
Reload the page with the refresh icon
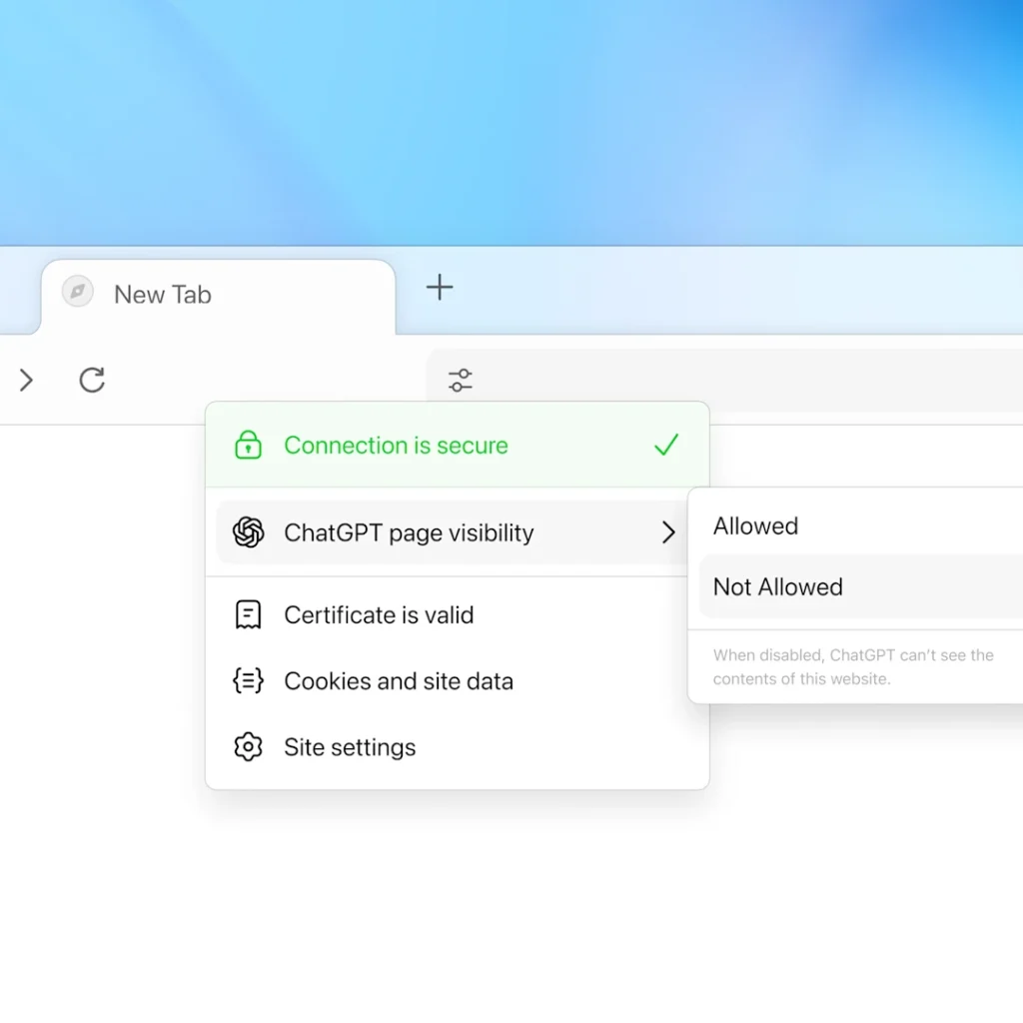[92, 380]
